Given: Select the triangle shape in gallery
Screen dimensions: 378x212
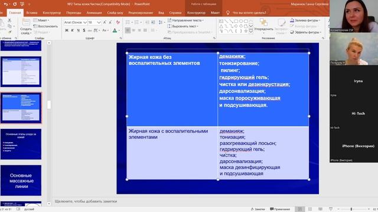Looking at the screenshot, I should coord(221,26).
